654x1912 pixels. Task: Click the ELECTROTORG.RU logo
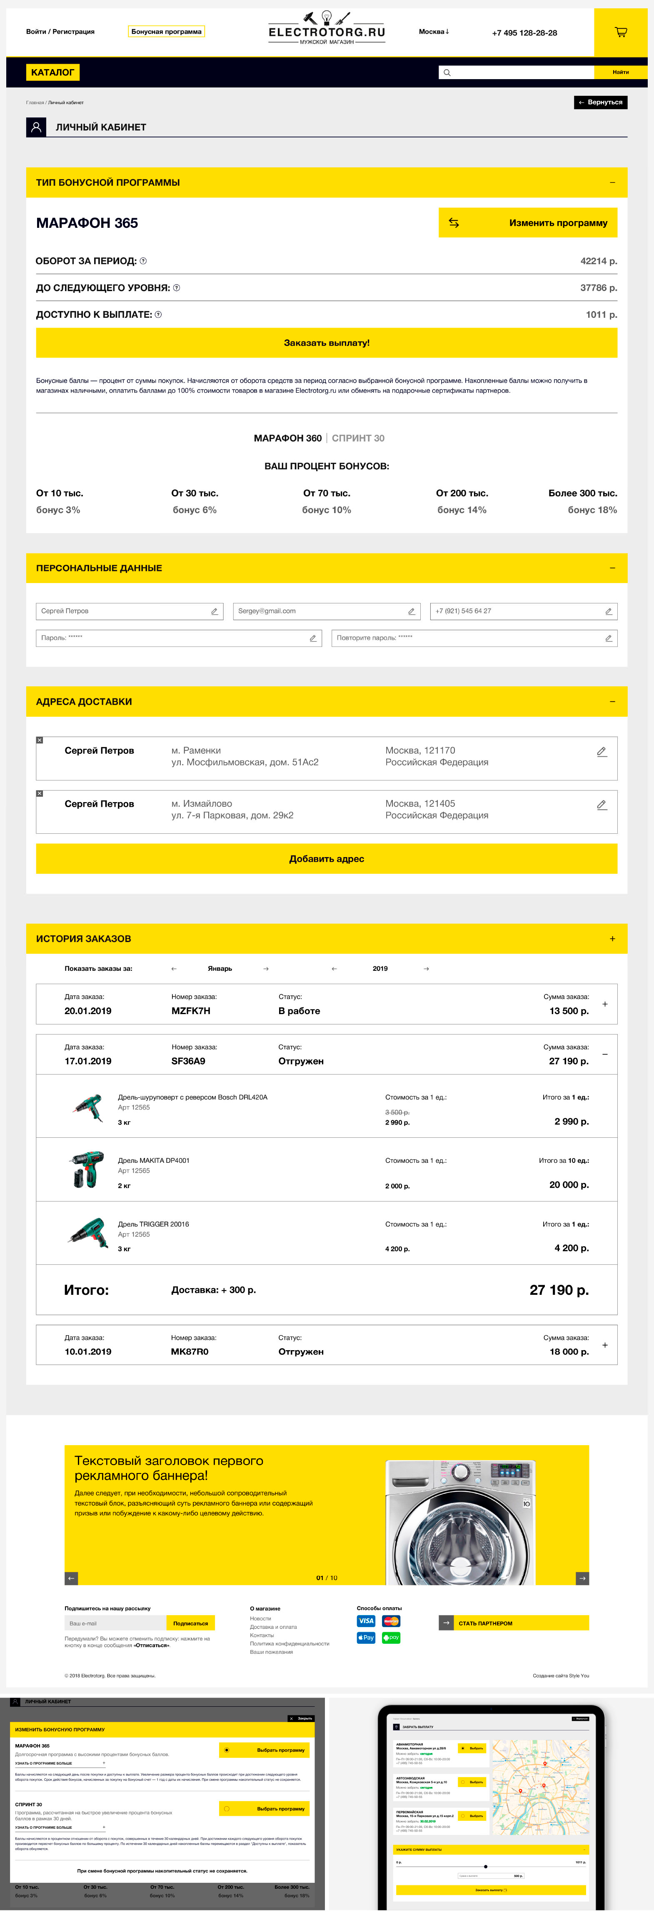click(327, 28)
